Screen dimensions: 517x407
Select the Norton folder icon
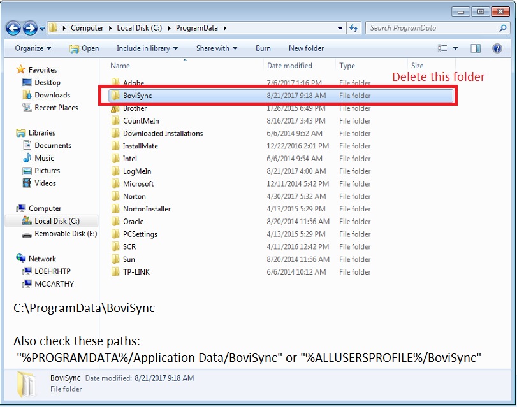click(x=115, y=196)
